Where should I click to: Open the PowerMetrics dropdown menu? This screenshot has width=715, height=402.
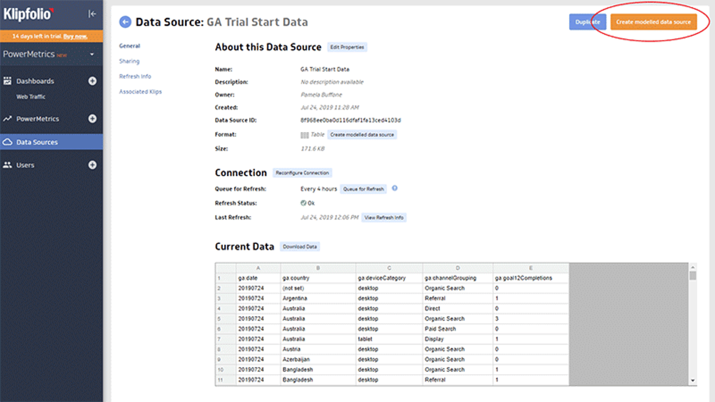(x=90, y=54)
